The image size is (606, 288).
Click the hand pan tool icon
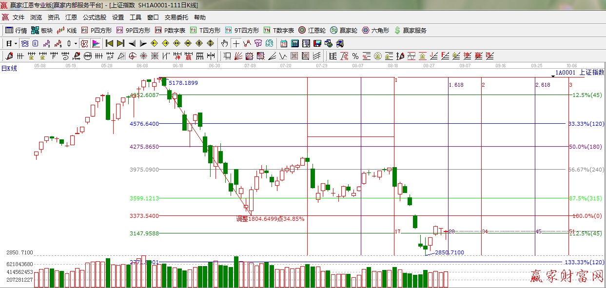(225, 43)
